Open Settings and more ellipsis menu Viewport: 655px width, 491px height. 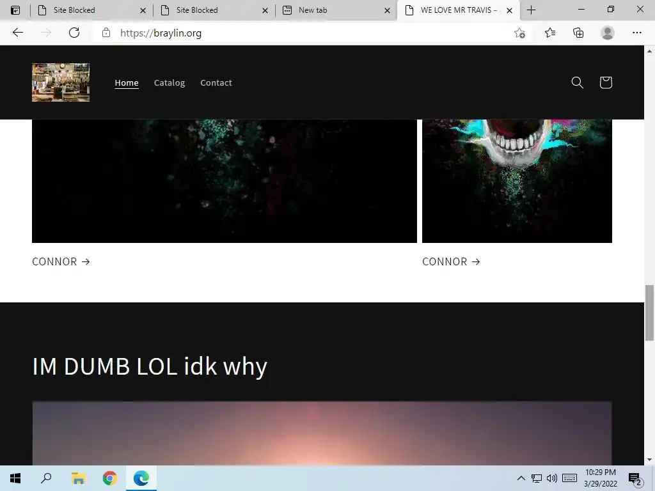pyautogui.click(x=636, y=33)
